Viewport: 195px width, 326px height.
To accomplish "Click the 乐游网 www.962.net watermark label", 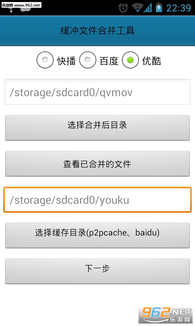I will point(21,5).
